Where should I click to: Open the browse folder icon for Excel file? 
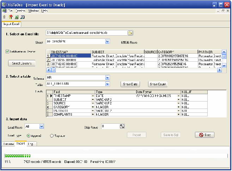pos(130,33)
